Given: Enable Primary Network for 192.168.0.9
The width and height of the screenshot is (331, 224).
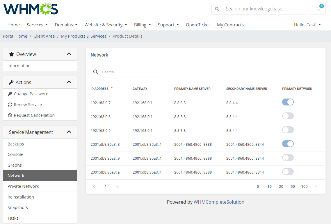Looking at the screenshot, I should (x=288, y=130).
